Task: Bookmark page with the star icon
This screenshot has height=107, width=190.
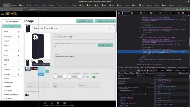Action: (162, 9)
